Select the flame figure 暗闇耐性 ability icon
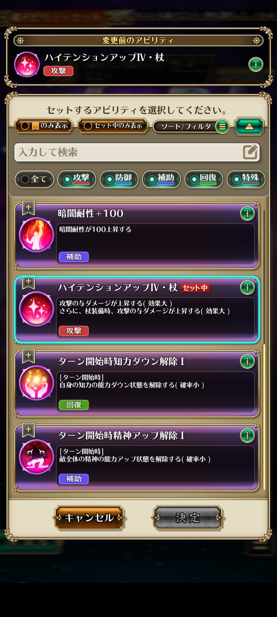277x617 pixels. [x=37, y=235]
